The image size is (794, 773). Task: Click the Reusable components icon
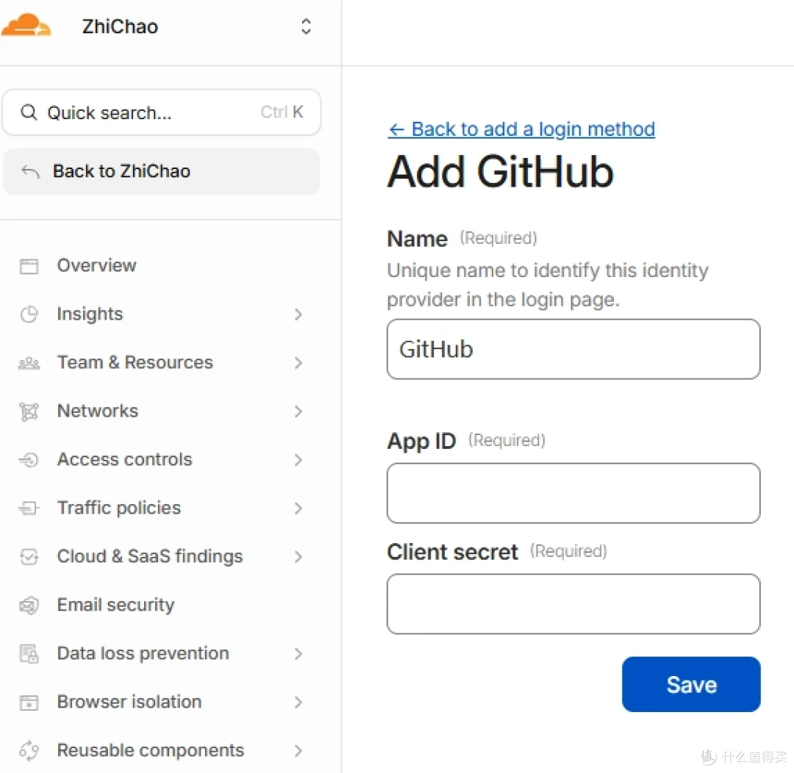pyautogui.click(x=29, y=750)
